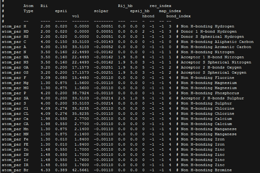Click the Rij_hb value '2.5' for SA

[122, 98]
